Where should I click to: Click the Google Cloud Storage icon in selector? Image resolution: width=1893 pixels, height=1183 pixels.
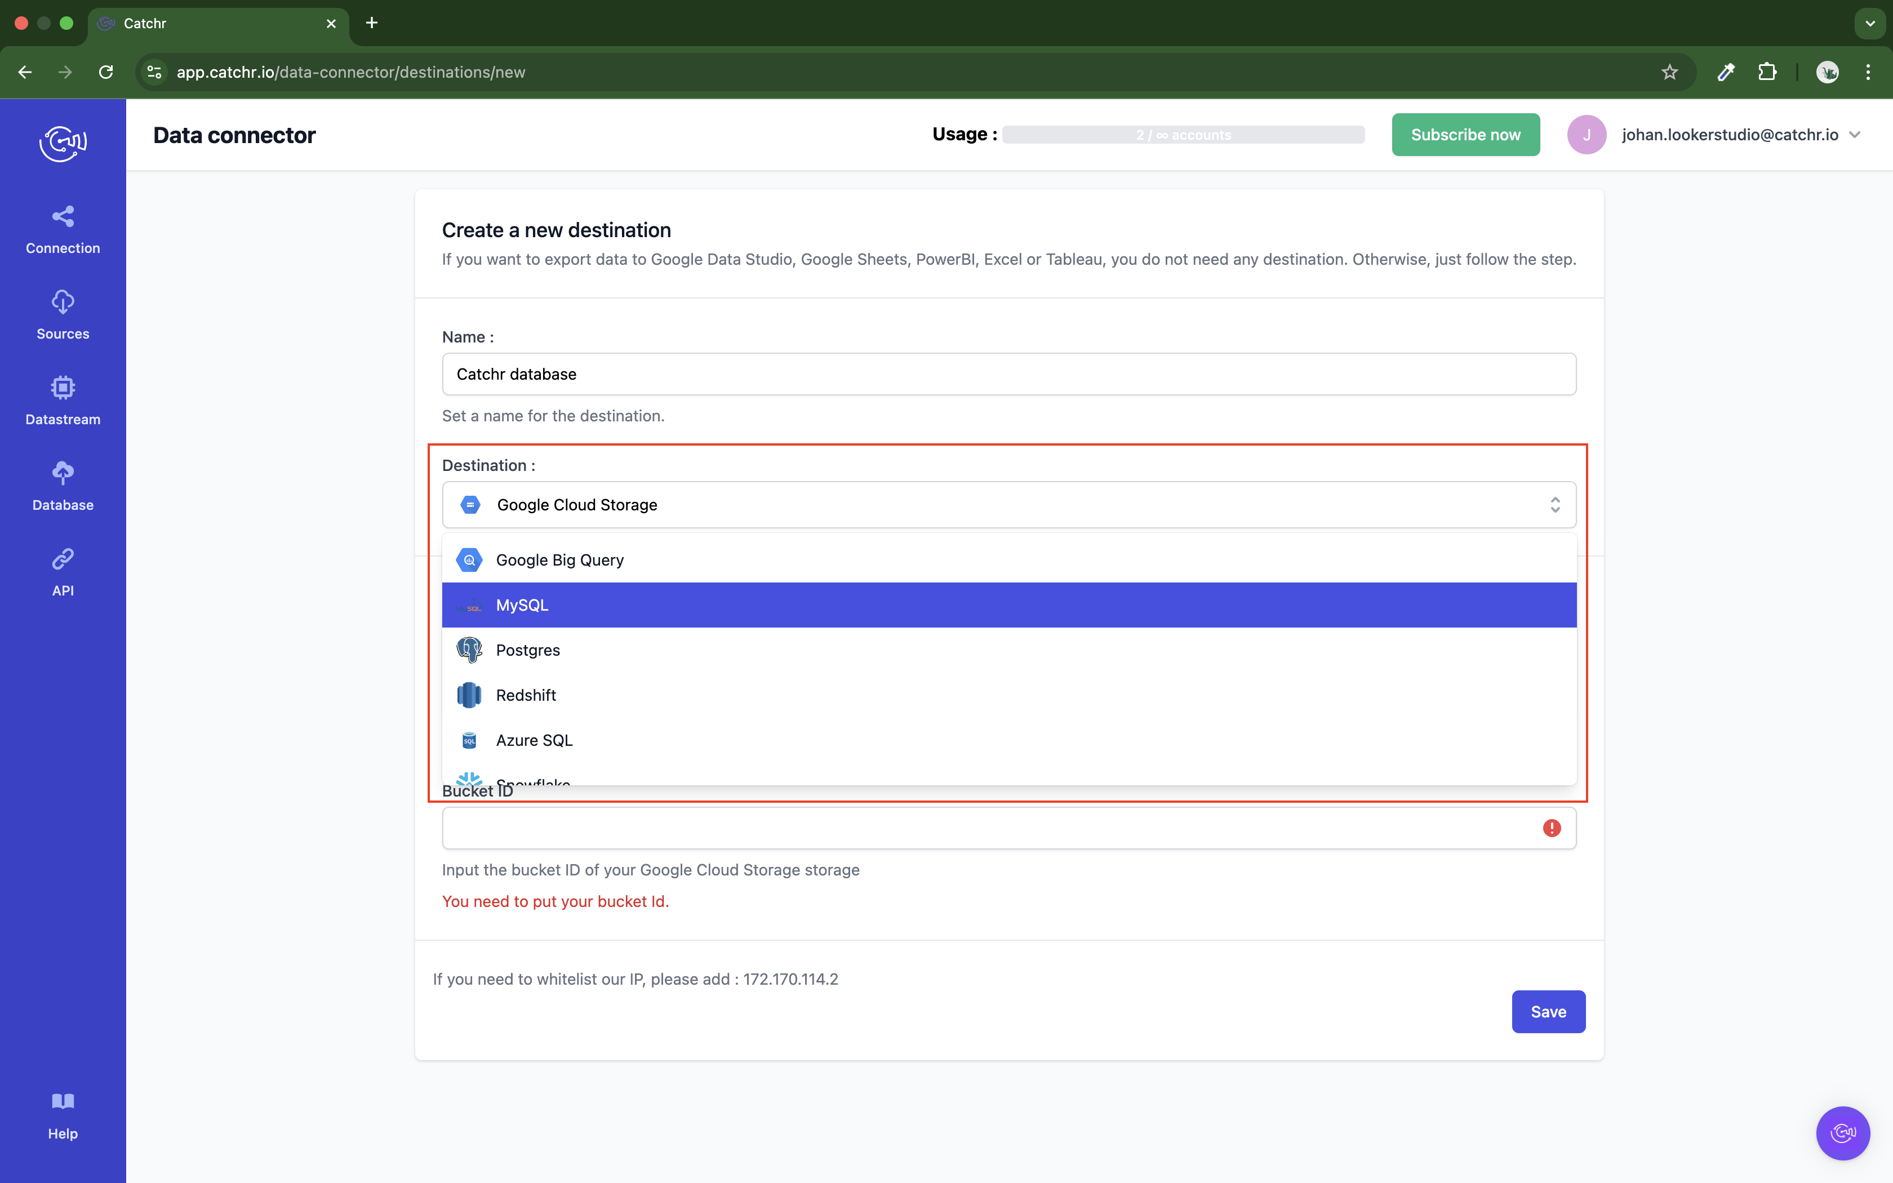(x=470, y=505)
